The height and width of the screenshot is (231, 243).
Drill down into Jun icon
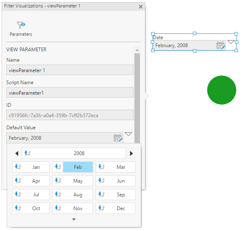click(x=101, y=181)
